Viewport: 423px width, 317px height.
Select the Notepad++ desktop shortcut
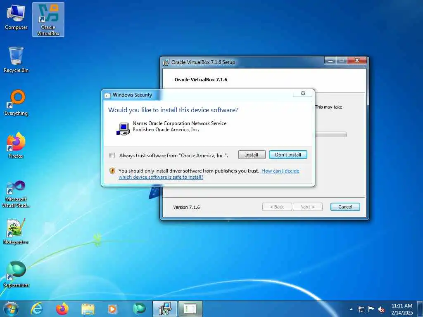coord(16,232)
